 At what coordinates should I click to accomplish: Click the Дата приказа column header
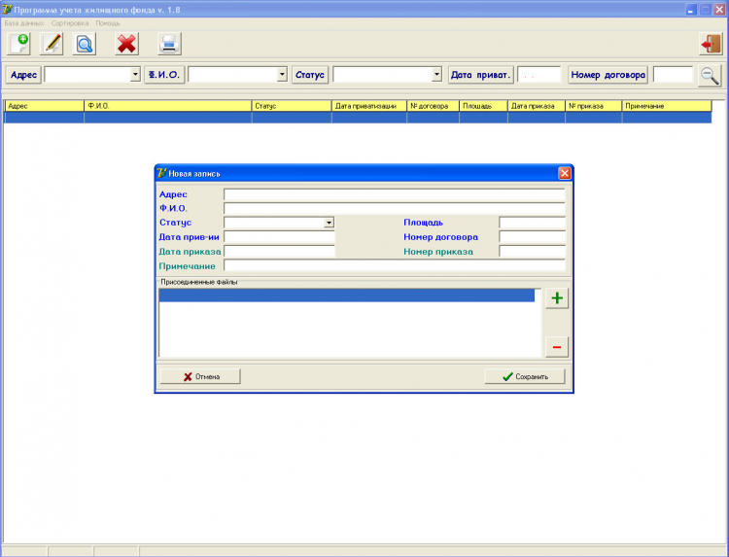click(537, 106)
